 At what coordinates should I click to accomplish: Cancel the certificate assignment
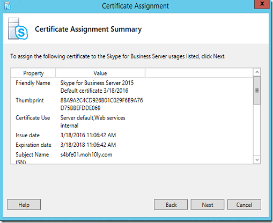(244, 205)
